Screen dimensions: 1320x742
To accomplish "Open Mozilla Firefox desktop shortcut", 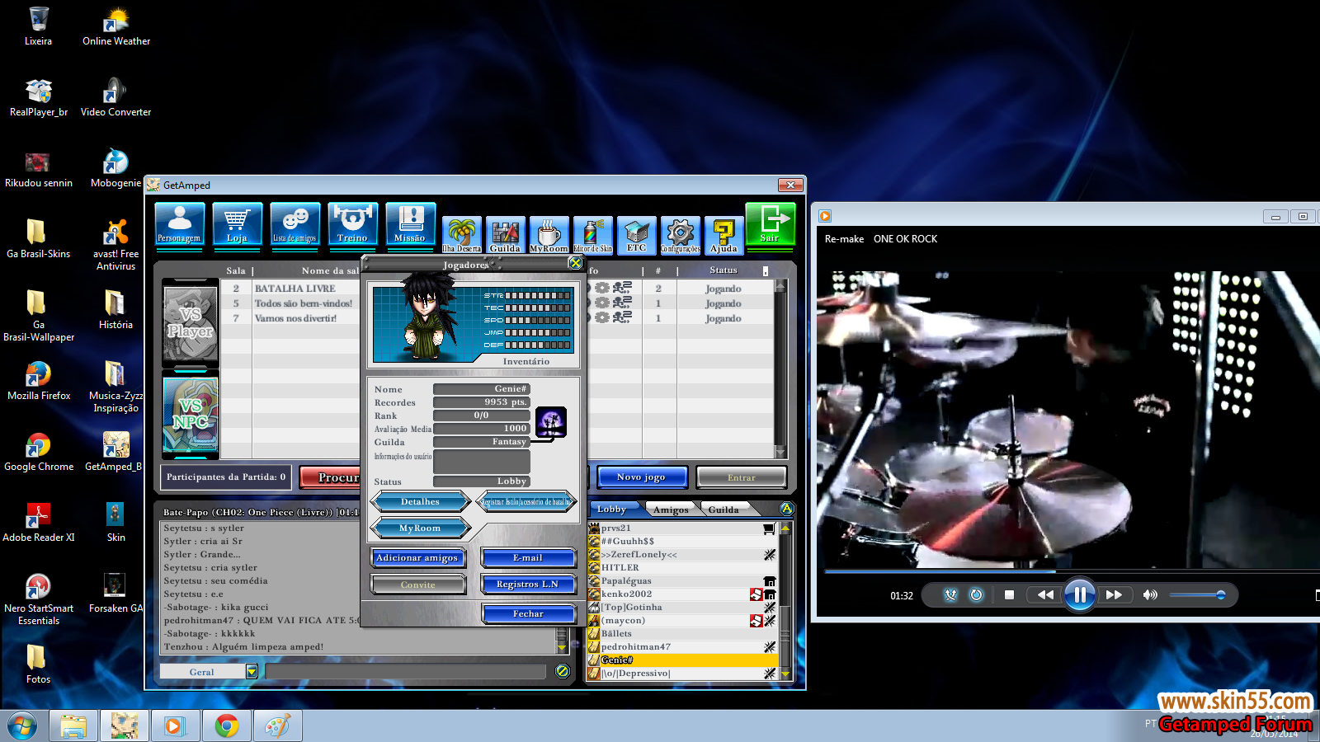I will (39, 381).
